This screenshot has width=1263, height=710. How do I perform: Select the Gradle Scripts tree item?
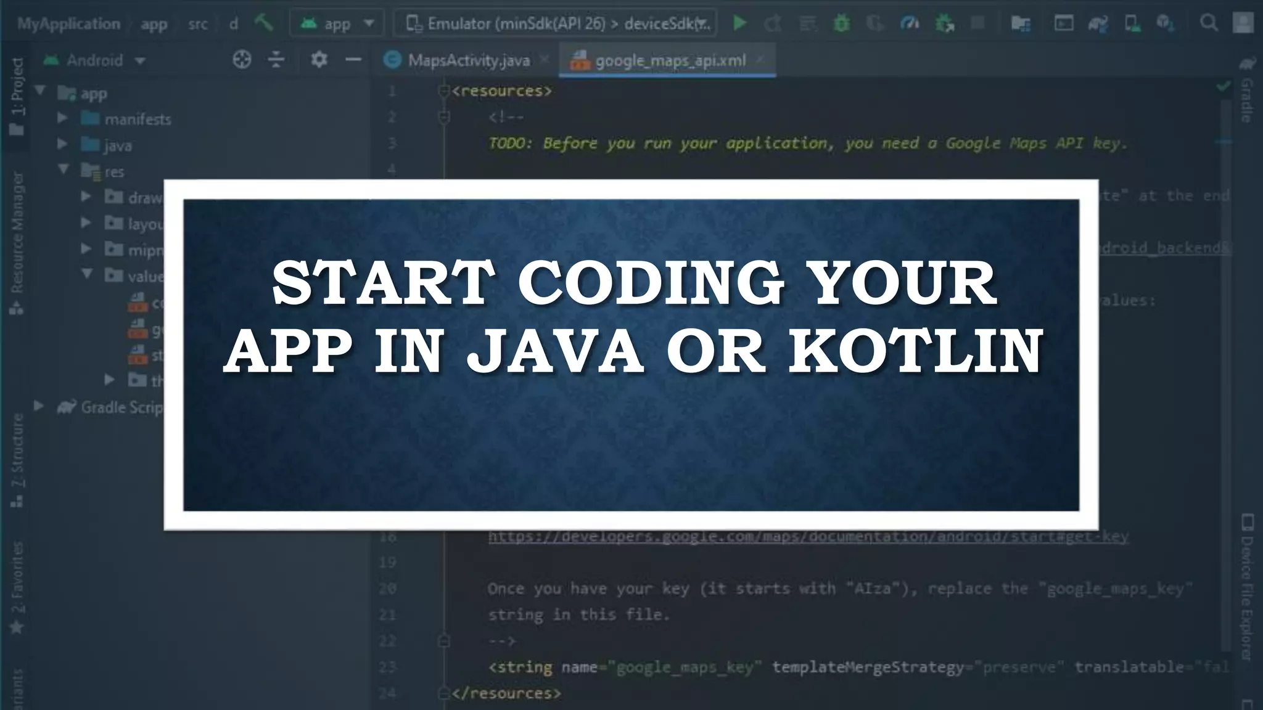(110, 407)
